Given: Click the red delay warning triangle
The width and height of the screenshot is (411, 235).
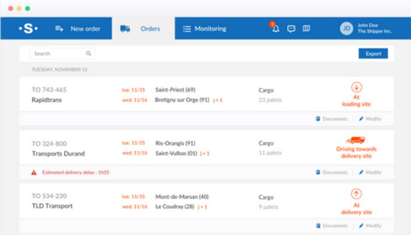Looking at the screenshot, I should point(34,172).
